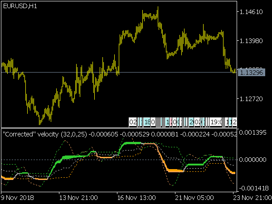This screenshot has width=272, height=204.
Task: Select the current price tag 1.13296
Action: click(252, 73)
